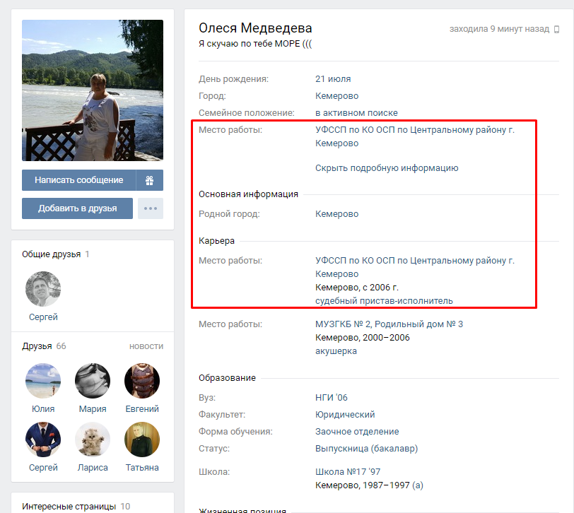Open birthday link '21 июля'
The width and height of the screenshot is (574, 513).
[x=333, y=79]
